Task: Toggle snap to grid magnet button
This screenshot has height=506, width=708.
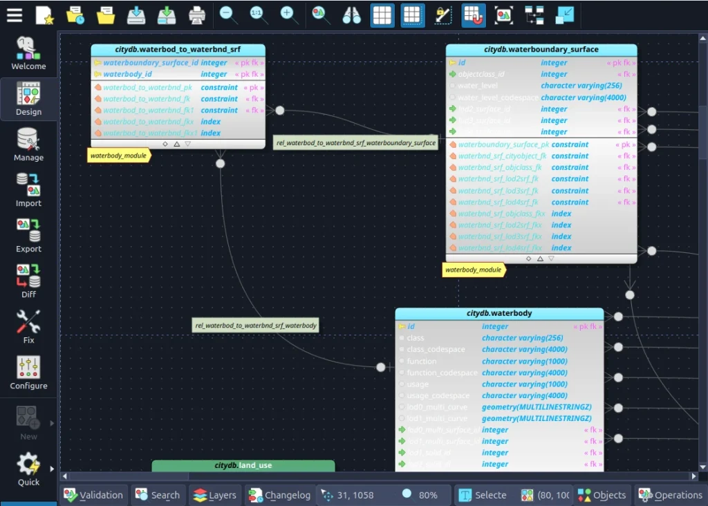Action: point(474,15)
